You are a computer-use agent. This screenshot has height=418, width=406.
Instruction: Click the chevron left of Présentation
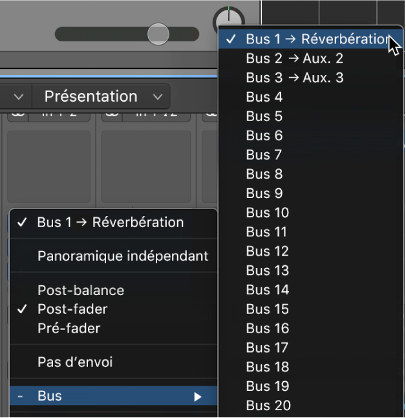coord(18,97)
